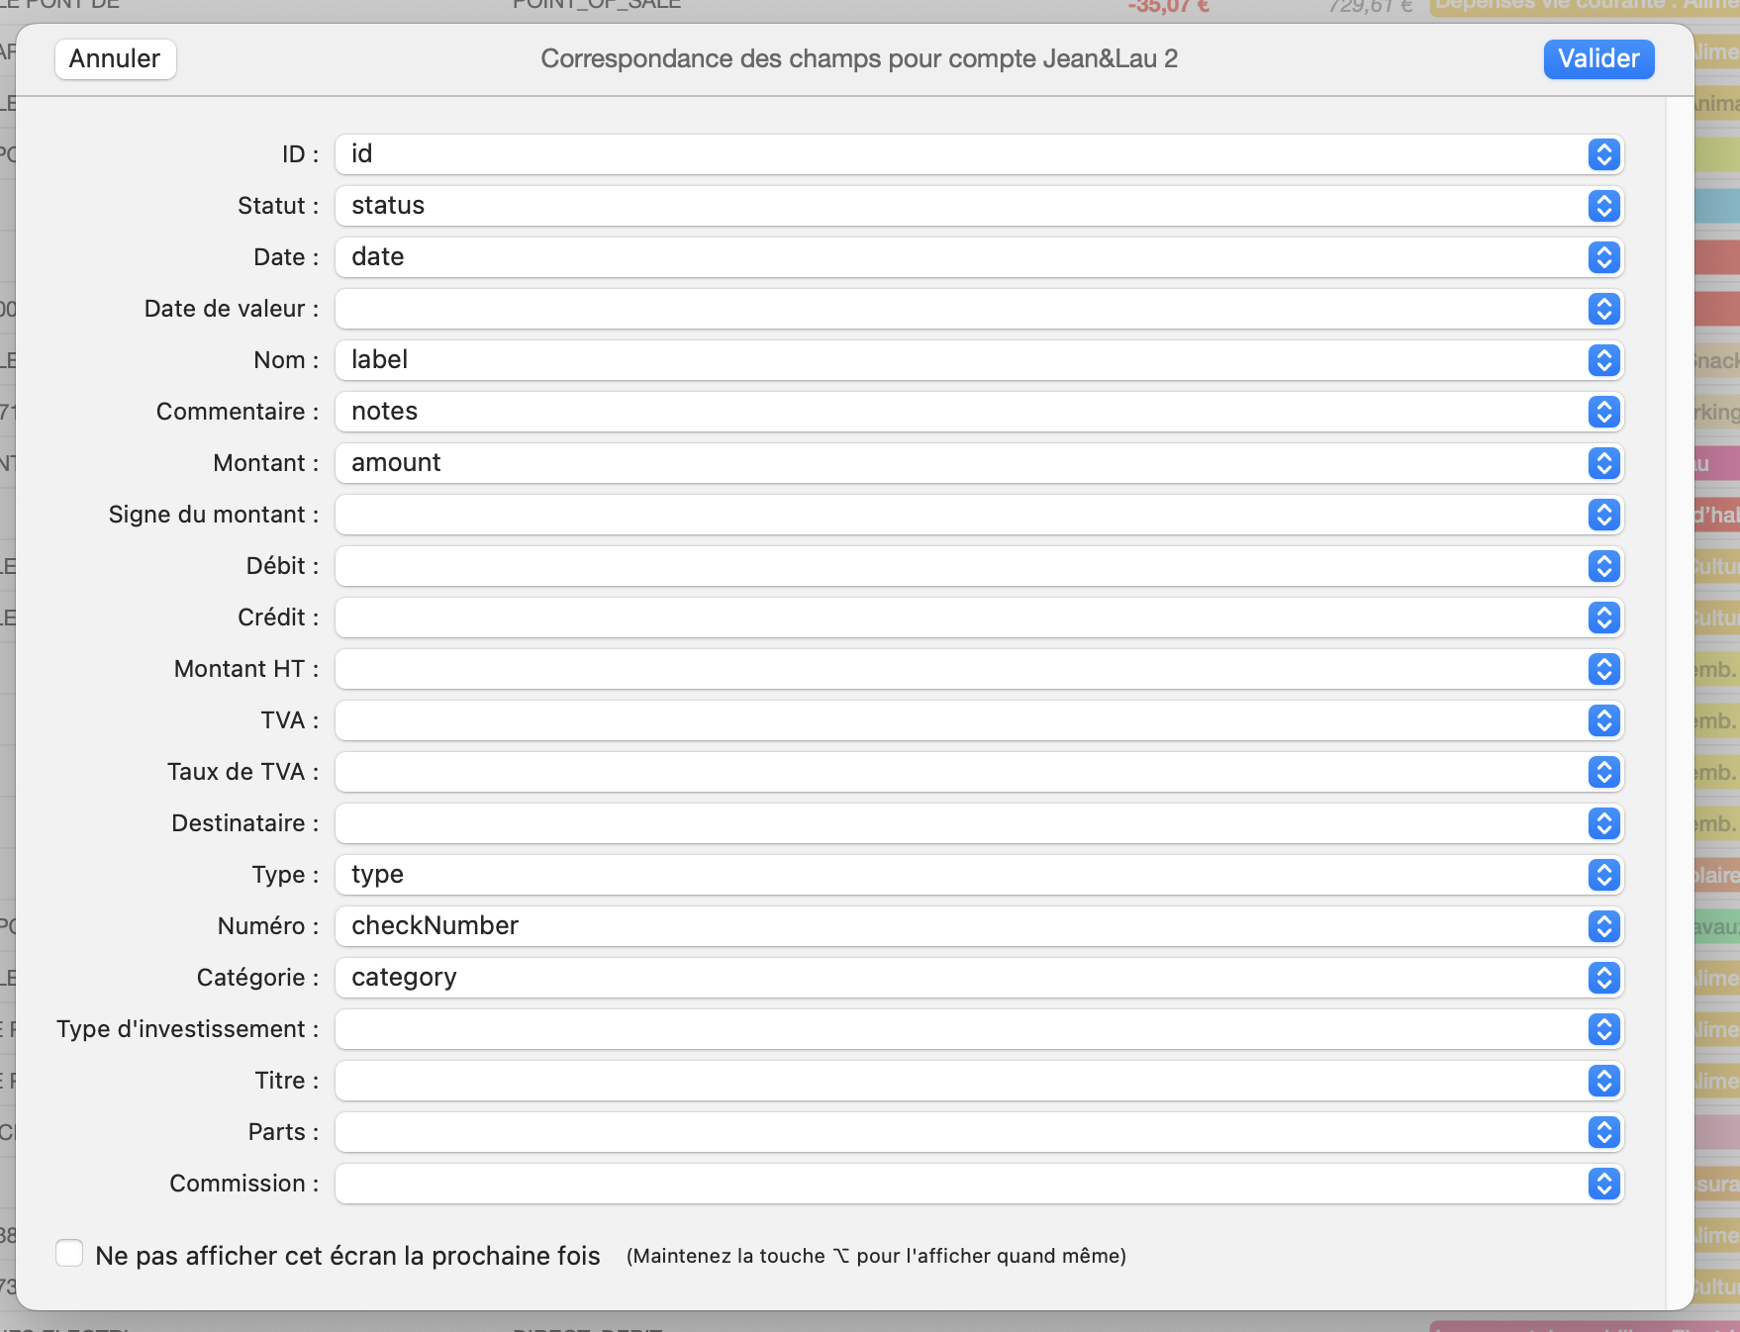Click the Annuler button
Image resolution: width=1740 pixels, height=1332 pixels.
(x=115, y=59)
